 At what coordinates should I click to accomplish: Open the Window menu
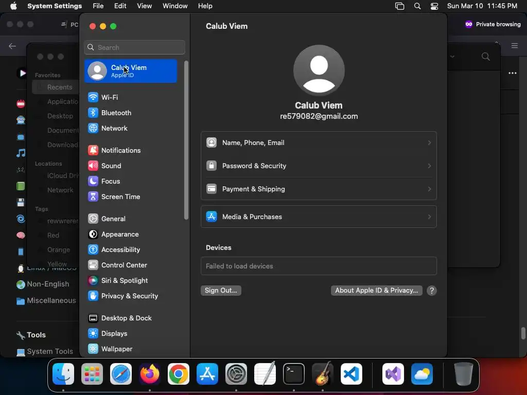tap(175, 6)
